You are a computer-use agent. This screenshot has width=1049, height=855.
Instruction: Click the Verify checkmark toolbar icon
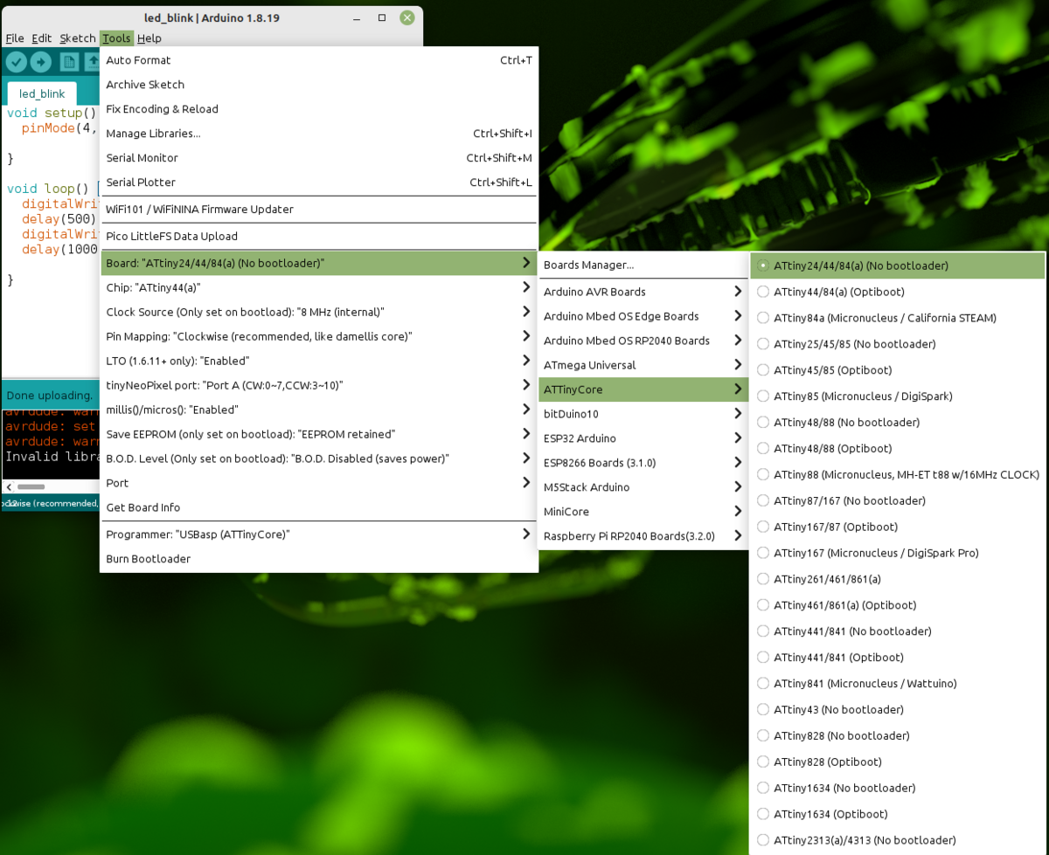coord(17,61)
